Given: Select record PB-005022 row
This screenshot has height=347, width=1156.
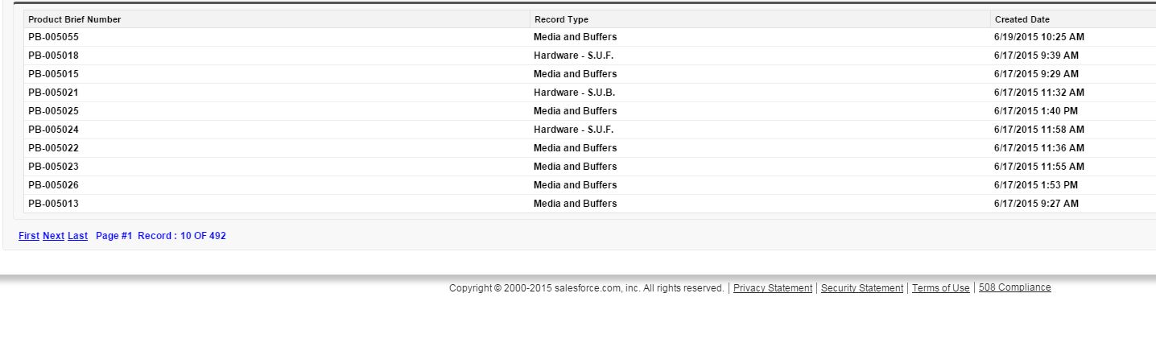Looking at the screenshot, I should (53, 148).
